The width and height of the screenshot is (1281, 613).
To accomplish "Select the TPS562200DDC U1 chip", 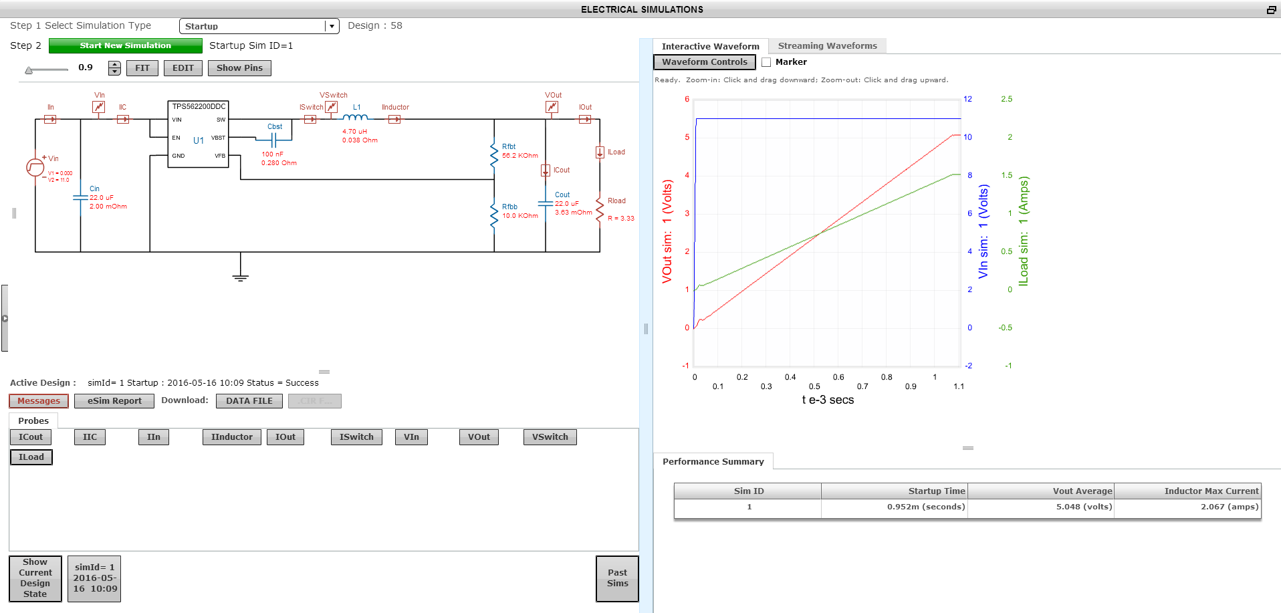I will pos(199,134).
